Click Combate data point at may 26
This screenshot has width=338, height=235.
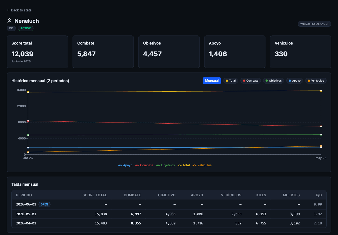tap(321, 126)
